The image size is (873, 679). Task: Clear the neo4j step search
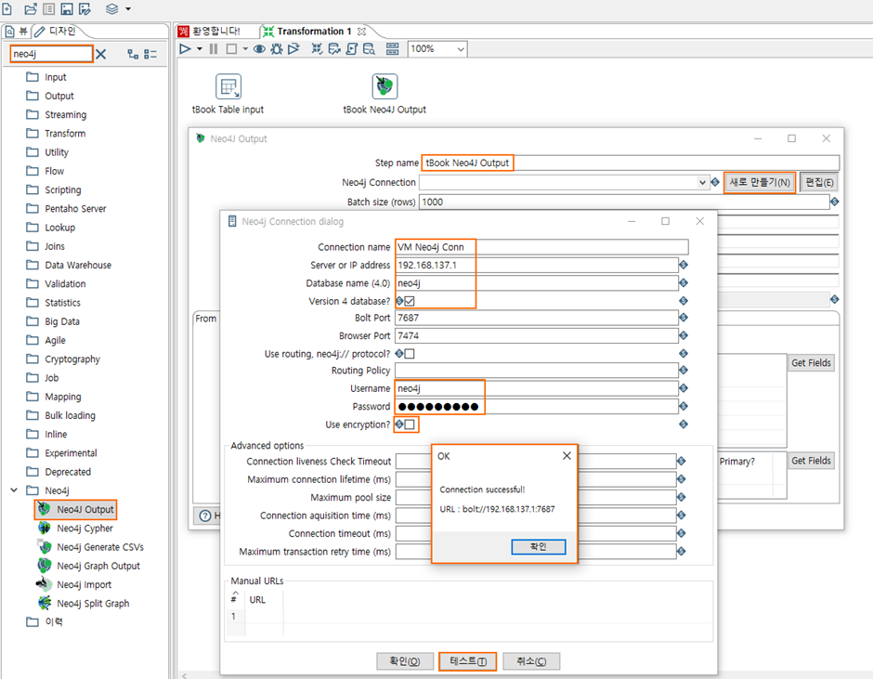[x=101, y=54]
